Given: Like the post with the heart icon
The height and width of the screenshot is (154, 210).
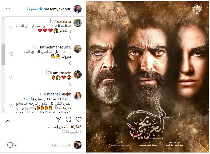Looking at the screenshot, I should click(79, 119).
